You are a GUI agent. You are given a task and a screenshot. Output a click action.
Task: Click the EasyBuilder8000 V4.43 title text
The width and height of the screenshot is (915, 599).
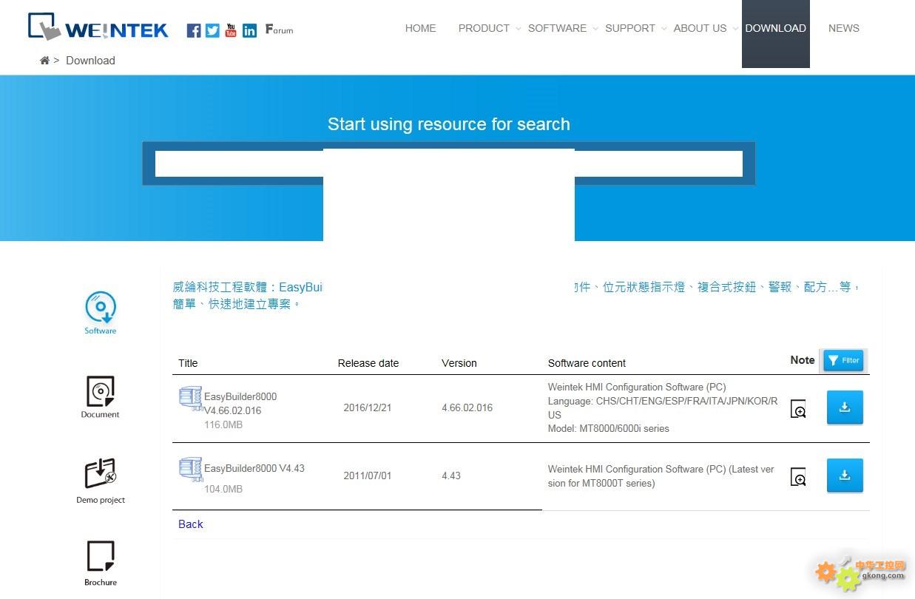click(x=254, y=468)
